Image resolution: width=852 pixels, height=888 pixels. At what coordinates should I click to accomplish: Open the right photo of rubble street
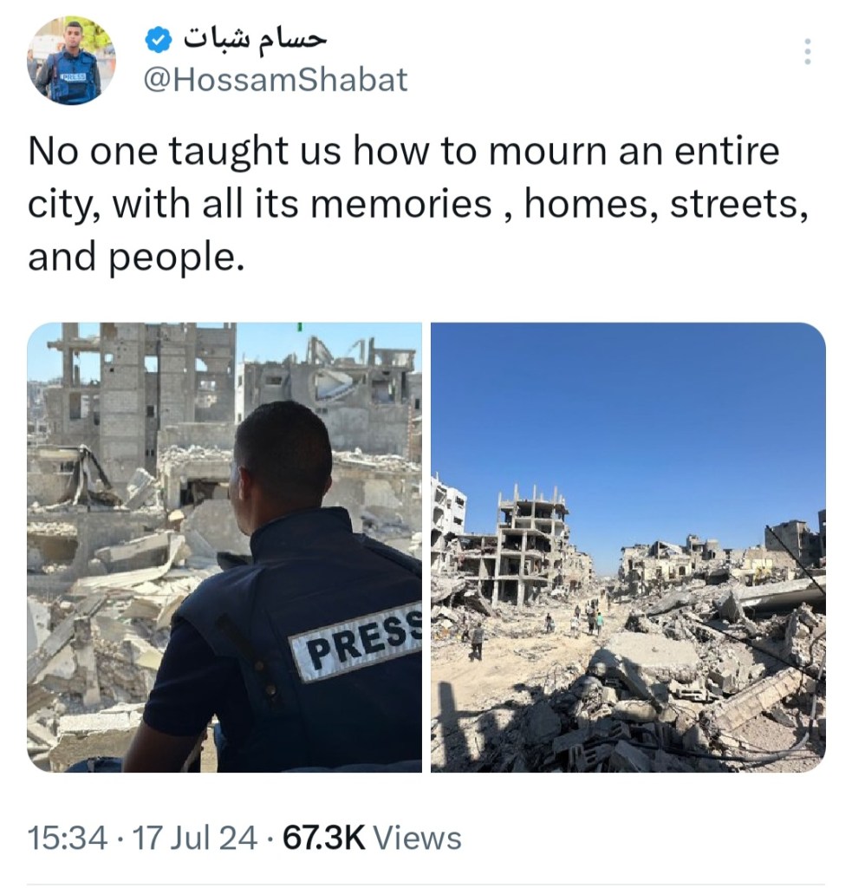coord(628,547)
